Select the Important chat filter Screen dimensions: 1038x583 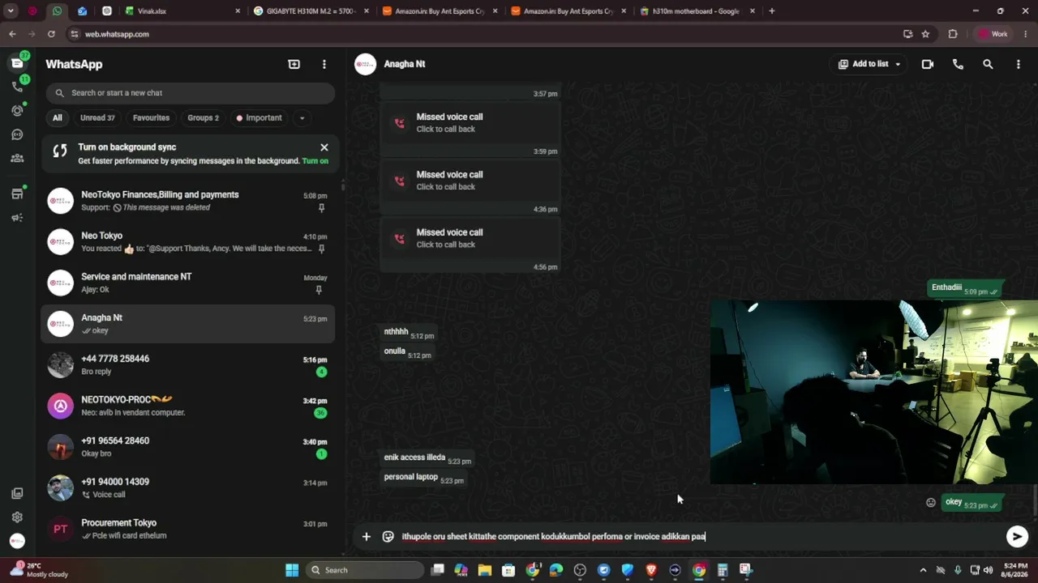point(259,118)
